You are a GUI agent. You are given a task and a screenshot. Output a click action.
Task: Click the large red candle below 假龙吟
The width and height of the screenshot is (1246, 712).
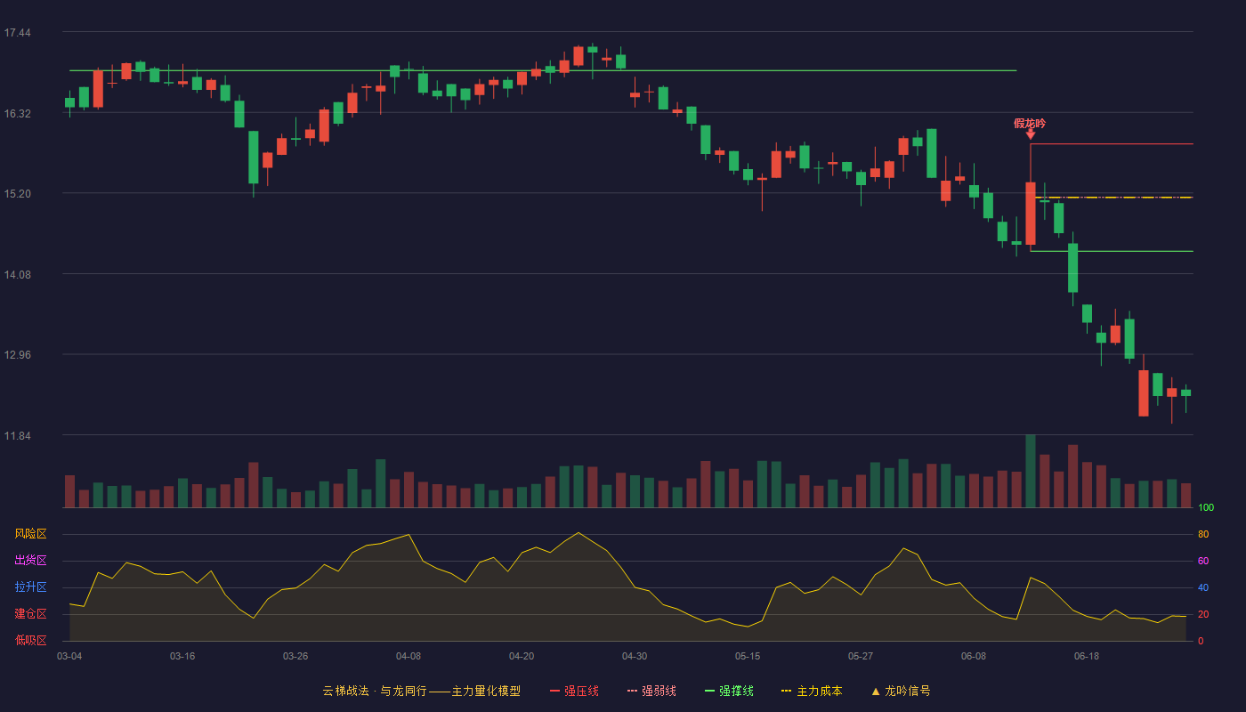1031,214
